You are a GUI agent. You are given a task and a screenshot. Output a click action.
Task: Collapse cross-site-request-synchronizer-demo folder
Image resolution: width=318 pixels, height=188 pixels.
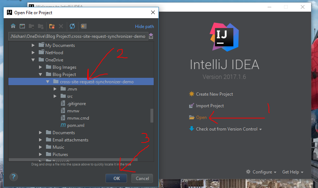pyautogui.click(x=48, y=82)
